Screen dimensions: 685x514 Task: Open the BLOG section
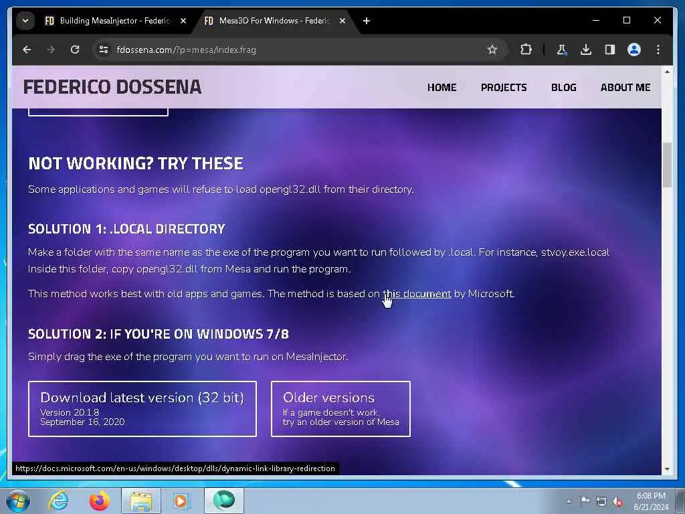(x=563, y=88)
